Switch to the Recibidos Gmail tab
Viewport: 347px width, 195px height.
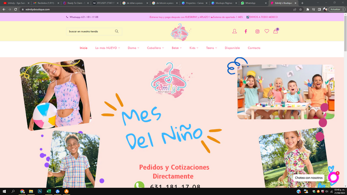[x=46, y=3]
